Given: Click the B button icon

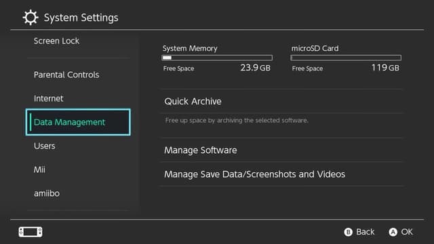Looking at the screenshot, I should (x=348, y=232).
